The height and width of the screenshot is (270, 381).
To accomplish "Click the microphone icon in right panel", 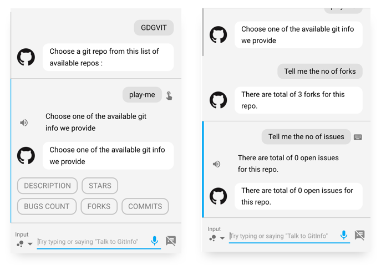I will 344,235.
